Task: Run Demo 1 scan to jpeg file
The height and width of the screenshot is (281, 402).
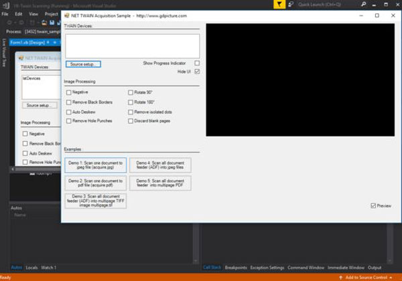Action: tap(96, 165)
